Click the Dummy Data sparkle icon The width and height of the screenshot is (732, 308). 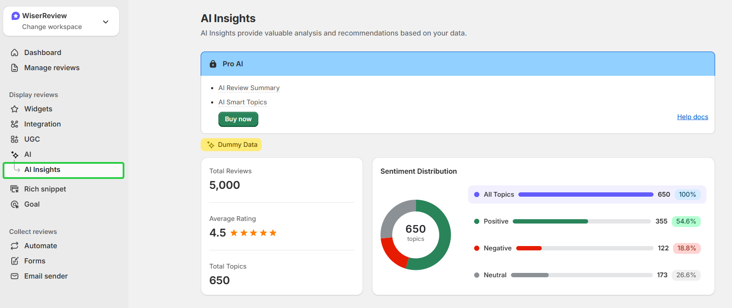[211, 145]
